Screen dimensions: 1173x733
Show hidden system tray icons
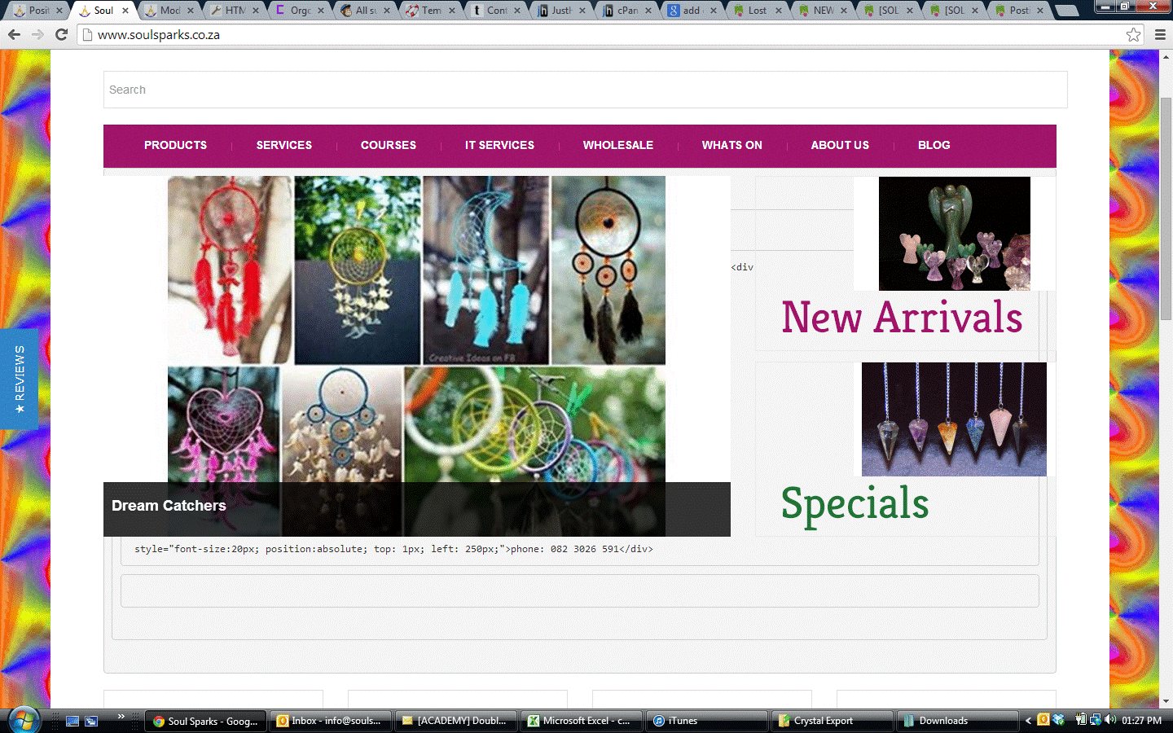tap(1028, 721)
